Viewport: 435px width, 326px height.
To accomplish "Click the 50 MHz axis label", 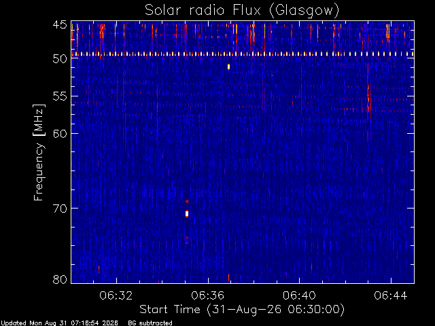I will pos(60,59).
